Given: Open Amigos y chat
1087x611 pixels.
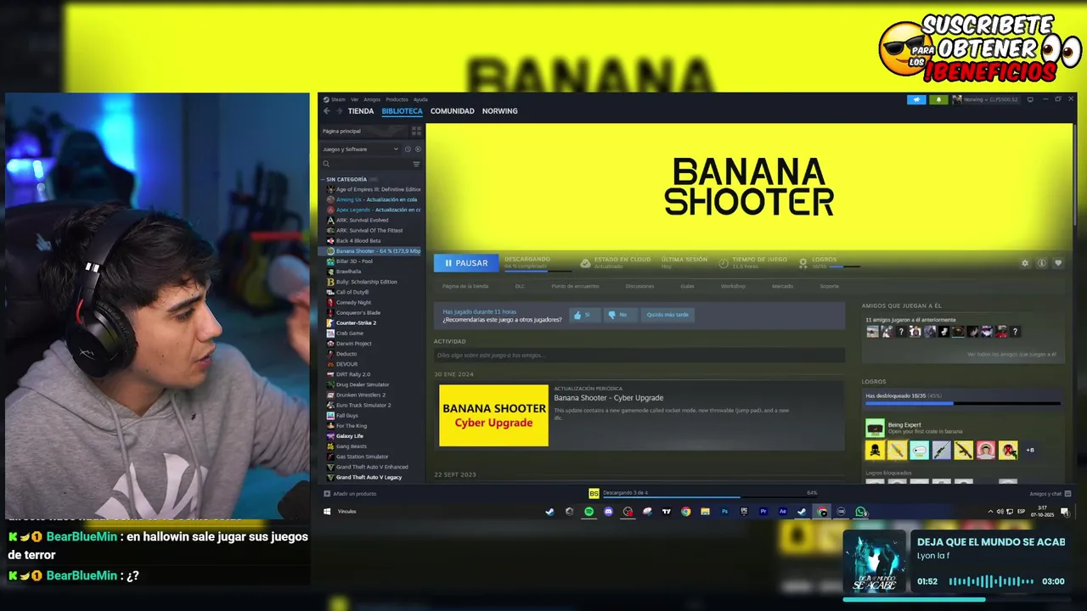Looking at the screenshot, I should tap(1050, 494).
